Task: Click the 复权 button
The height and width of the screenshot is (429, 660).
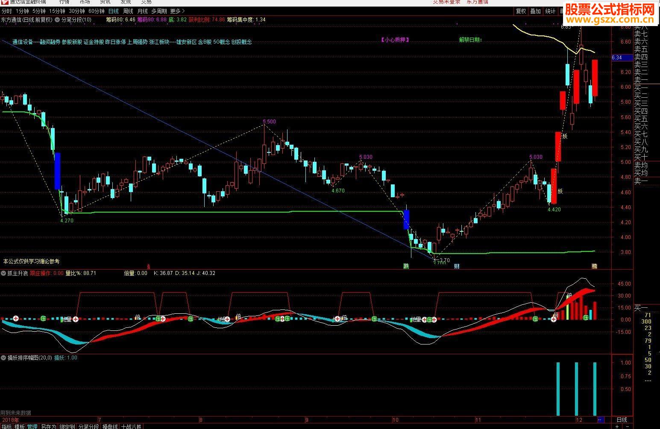Action: tap(521, 11)
